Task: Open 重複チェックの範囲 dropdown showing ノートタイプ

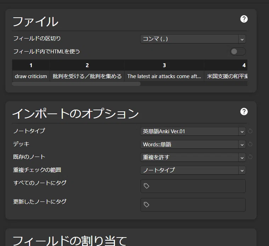Action: [x=193, y=170]
